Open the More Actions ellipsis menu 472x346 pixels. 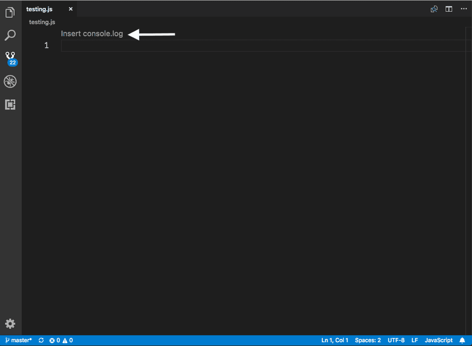pyautogui.click(x=464, y=8)
